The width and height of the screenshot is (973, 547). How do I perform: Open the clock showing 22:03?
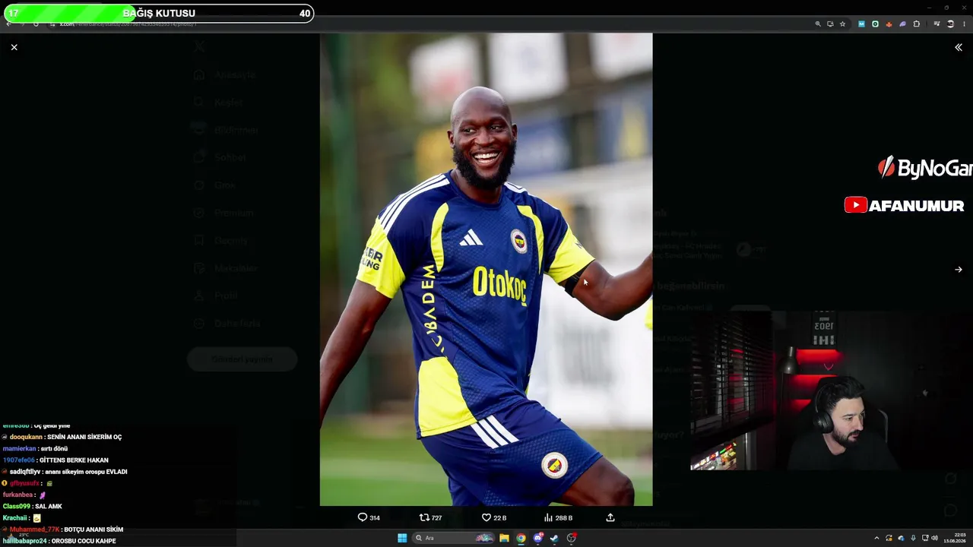point(953,538)
